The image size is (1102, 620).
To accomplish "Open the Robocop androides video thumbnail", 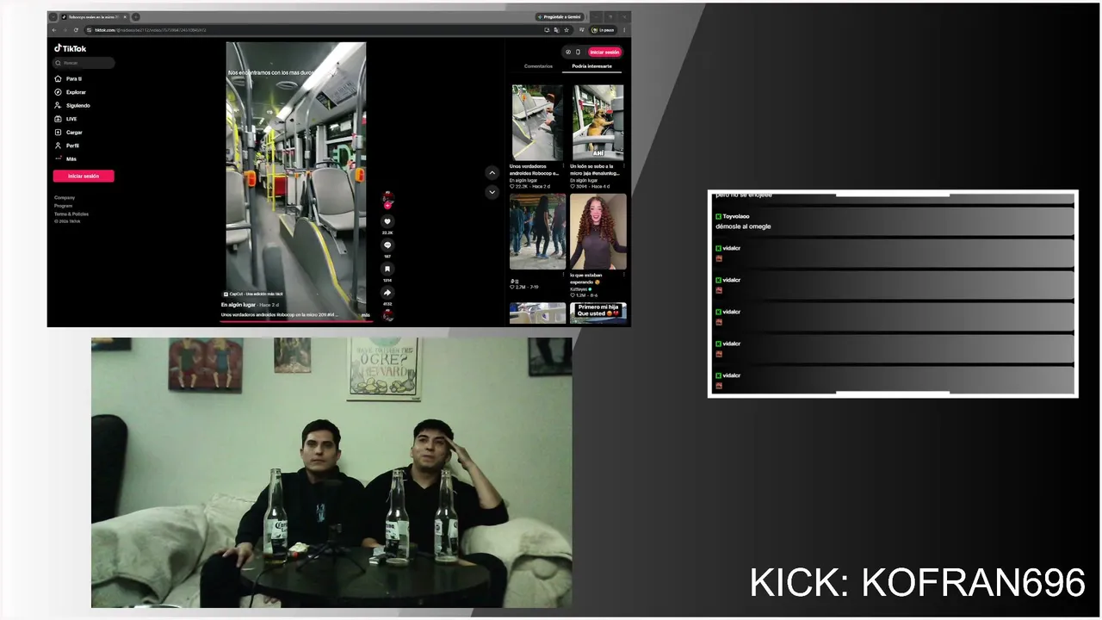I will [536, 122].
